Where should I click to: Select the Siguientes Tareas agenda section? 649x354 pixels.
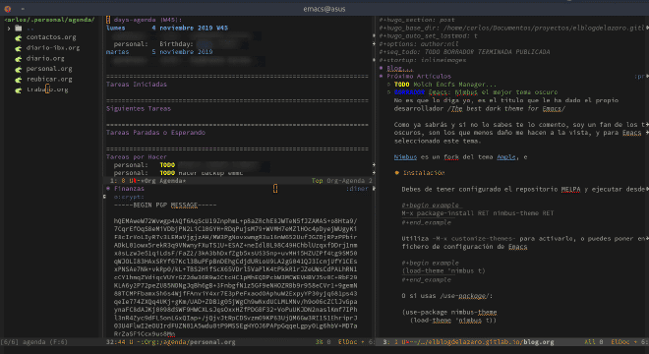coord(139,108)
